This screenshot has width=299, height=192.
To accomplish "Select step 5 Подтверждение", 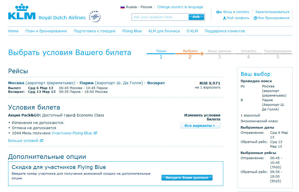I will pos(278,54).
